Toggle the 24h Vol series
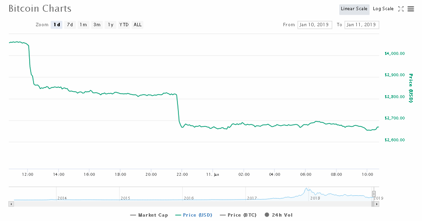This screenshot has width=422, height=221. 279,215
